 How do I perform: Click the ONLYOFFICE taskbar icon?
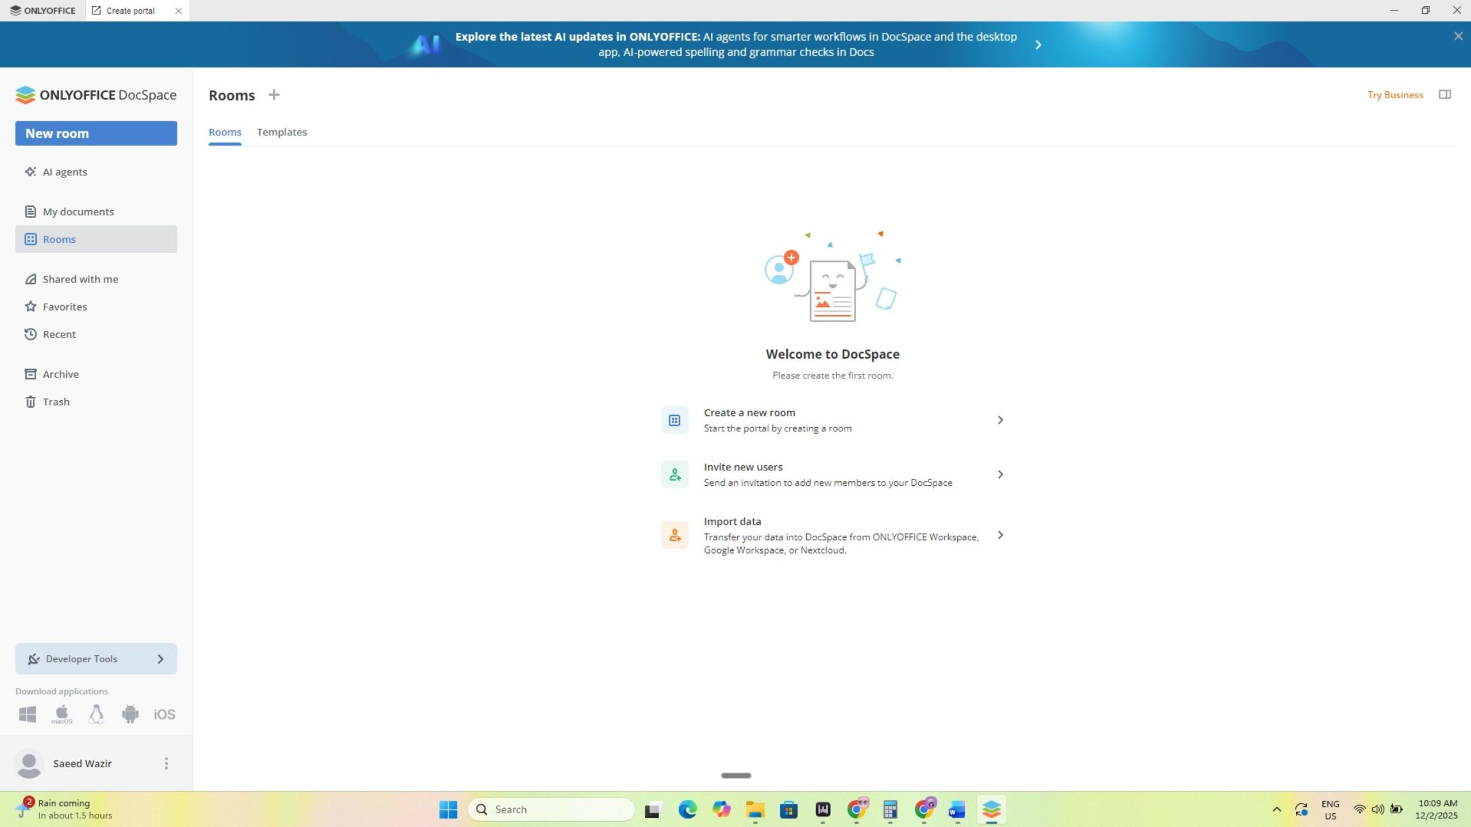click(991, 809)
